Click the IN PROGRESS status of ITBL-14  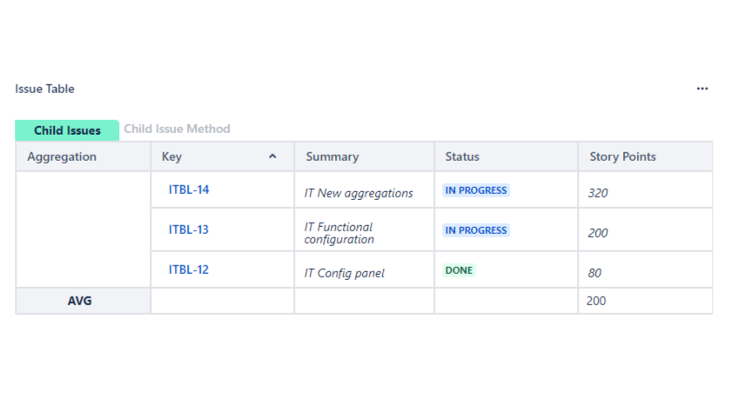click(475, 190)
